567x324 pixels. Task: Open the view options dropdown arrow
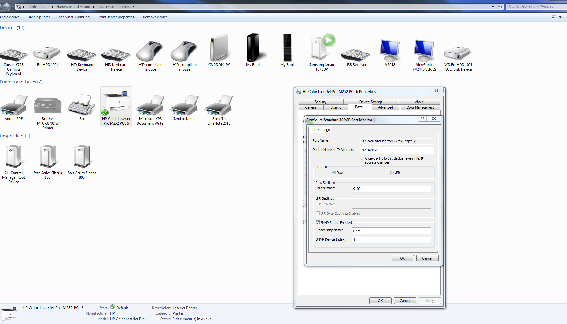[x=560, y=17]
